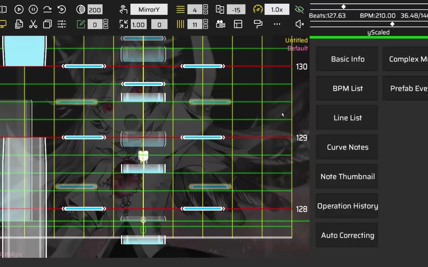Open the Auto Correcting panel
Viewport: 428px width, 267px height.
[x=347, y=235]
